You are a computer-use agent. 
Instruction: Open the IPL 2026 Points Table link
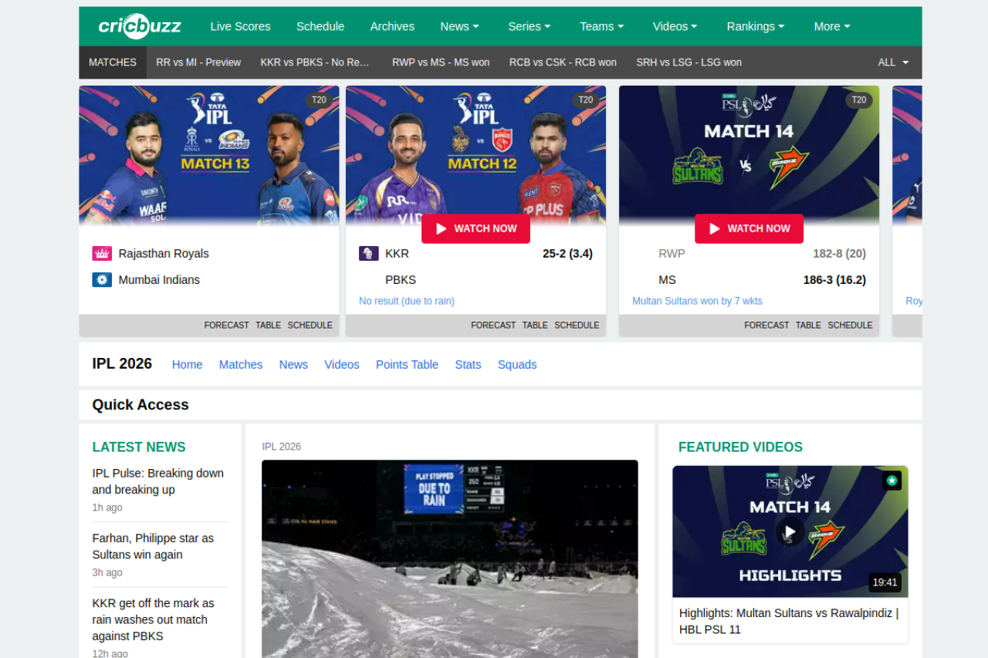point(407,365)
